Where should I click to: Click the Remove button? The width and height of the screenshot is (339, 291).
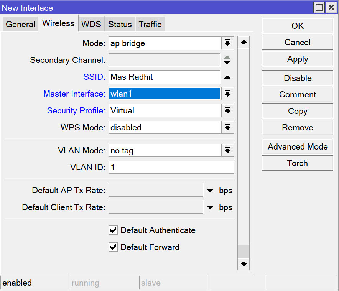click(x=298, y=127)
